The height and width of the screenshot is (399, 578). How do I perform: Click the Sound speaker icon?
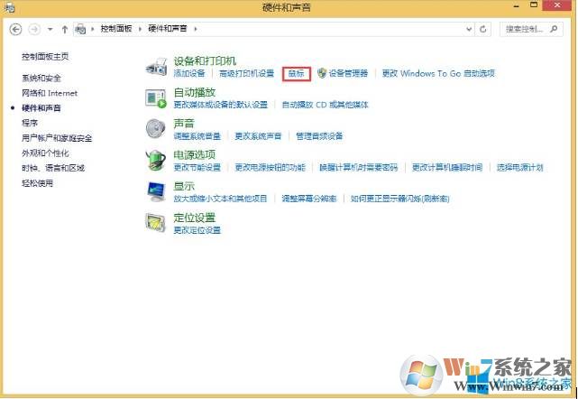click(x=156, y=128)
